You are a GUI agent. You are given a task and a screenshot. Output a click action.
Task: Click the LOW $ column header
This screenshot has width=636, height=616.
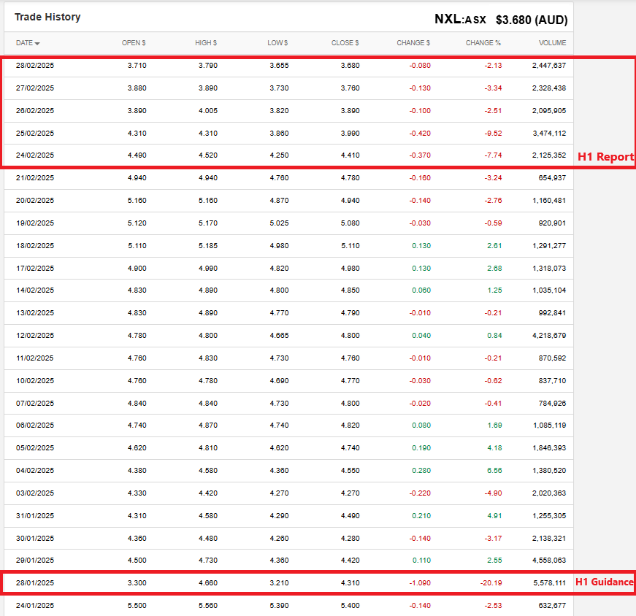click(277, 43)
